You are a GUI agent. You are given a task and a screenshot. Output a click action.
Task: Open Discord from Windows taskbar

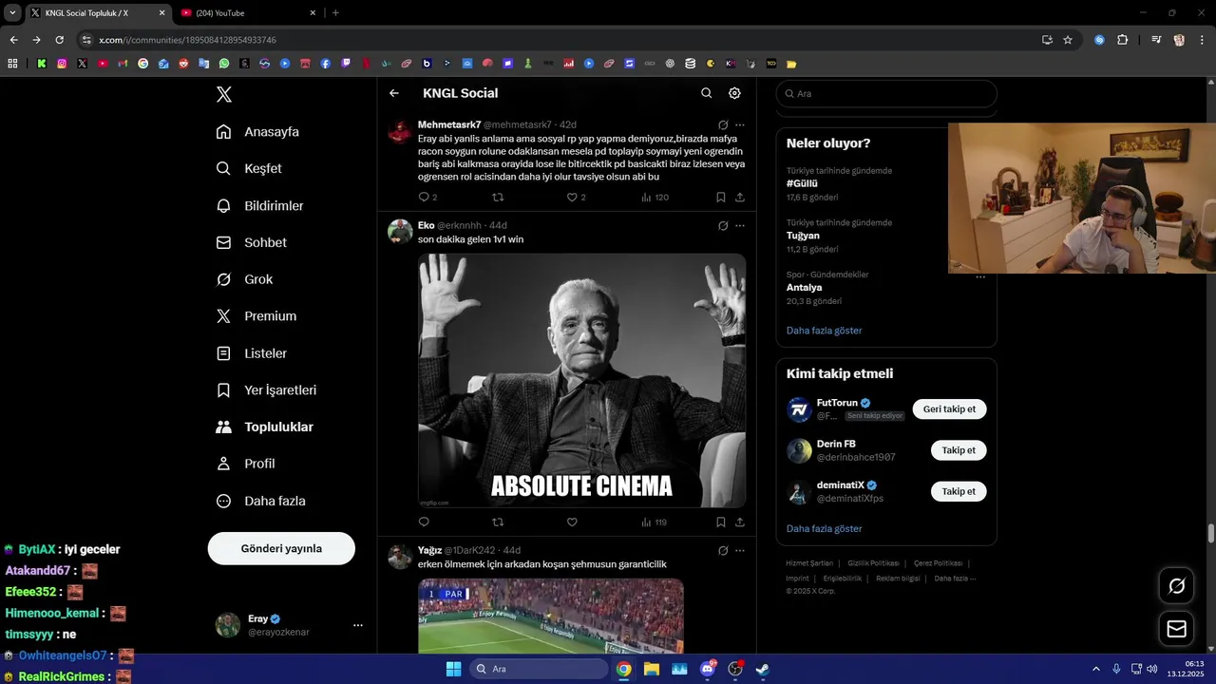pyautogui.click(x=707, y=669)
